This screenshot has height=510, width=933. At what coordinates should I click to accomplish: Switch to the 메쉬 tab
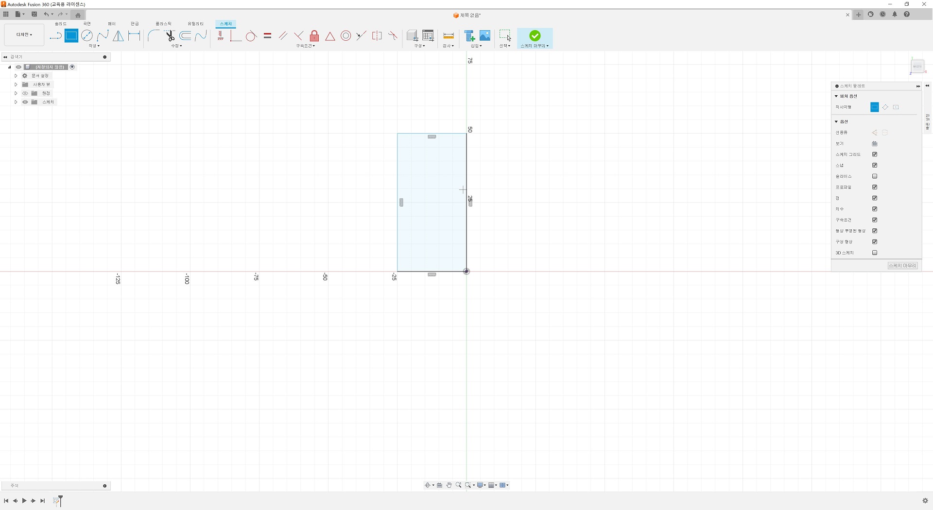[x=112, y=24]
